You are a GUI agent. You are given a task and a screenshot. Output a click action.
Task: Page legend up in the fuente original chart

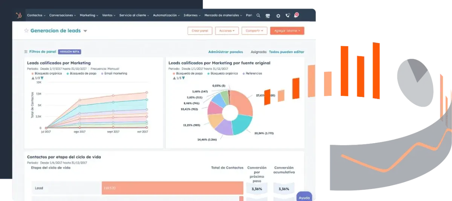pos(174,78)
